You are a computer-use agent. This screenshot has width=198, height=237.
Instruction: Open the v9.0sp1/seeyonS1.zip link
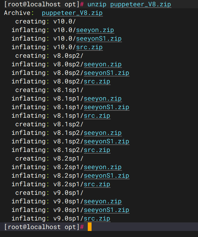[106, 210]
